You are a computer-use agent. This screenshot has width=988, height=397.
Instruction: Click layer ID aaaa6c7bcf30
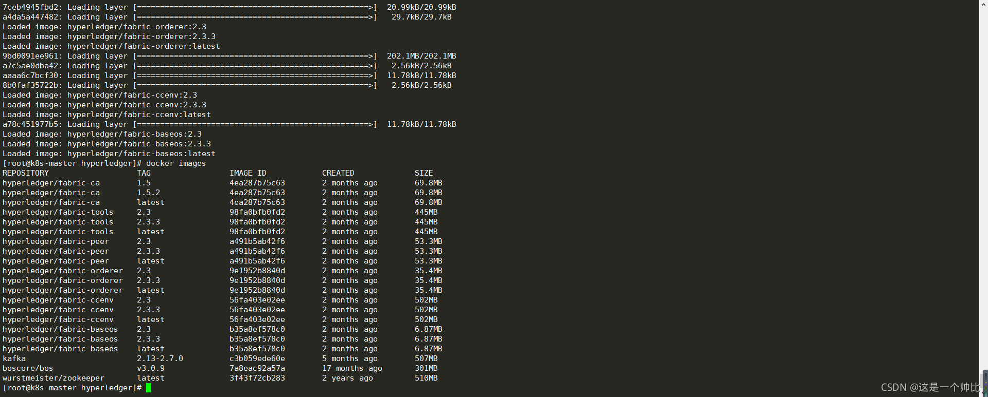[30, 75]
